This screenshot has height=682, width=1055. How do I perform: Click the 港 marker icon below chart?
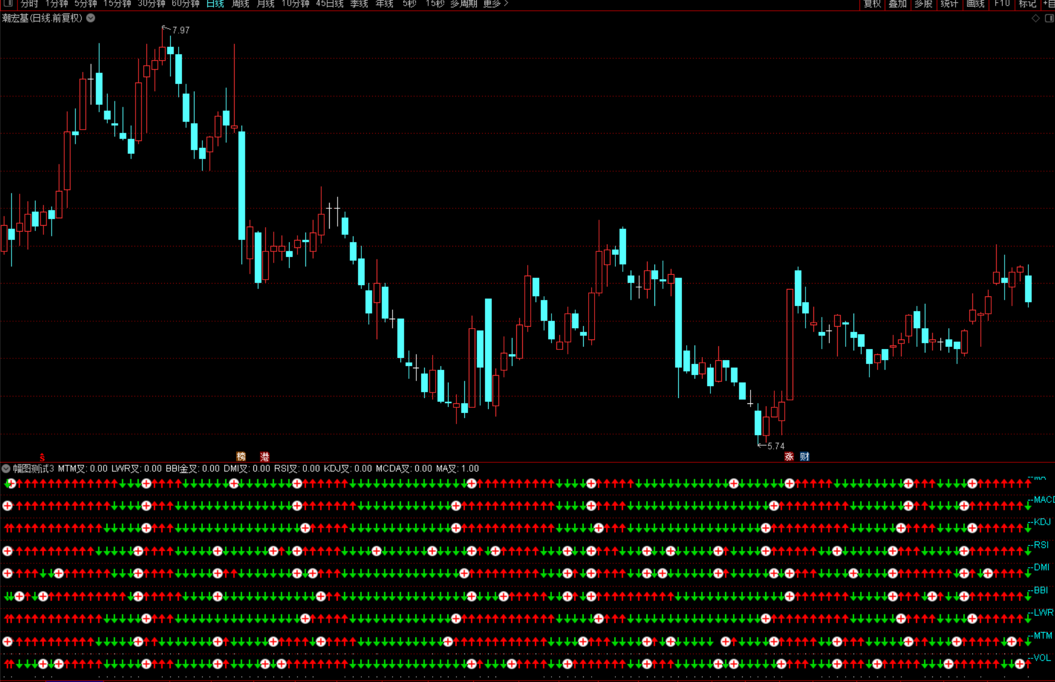pos(265,456)
